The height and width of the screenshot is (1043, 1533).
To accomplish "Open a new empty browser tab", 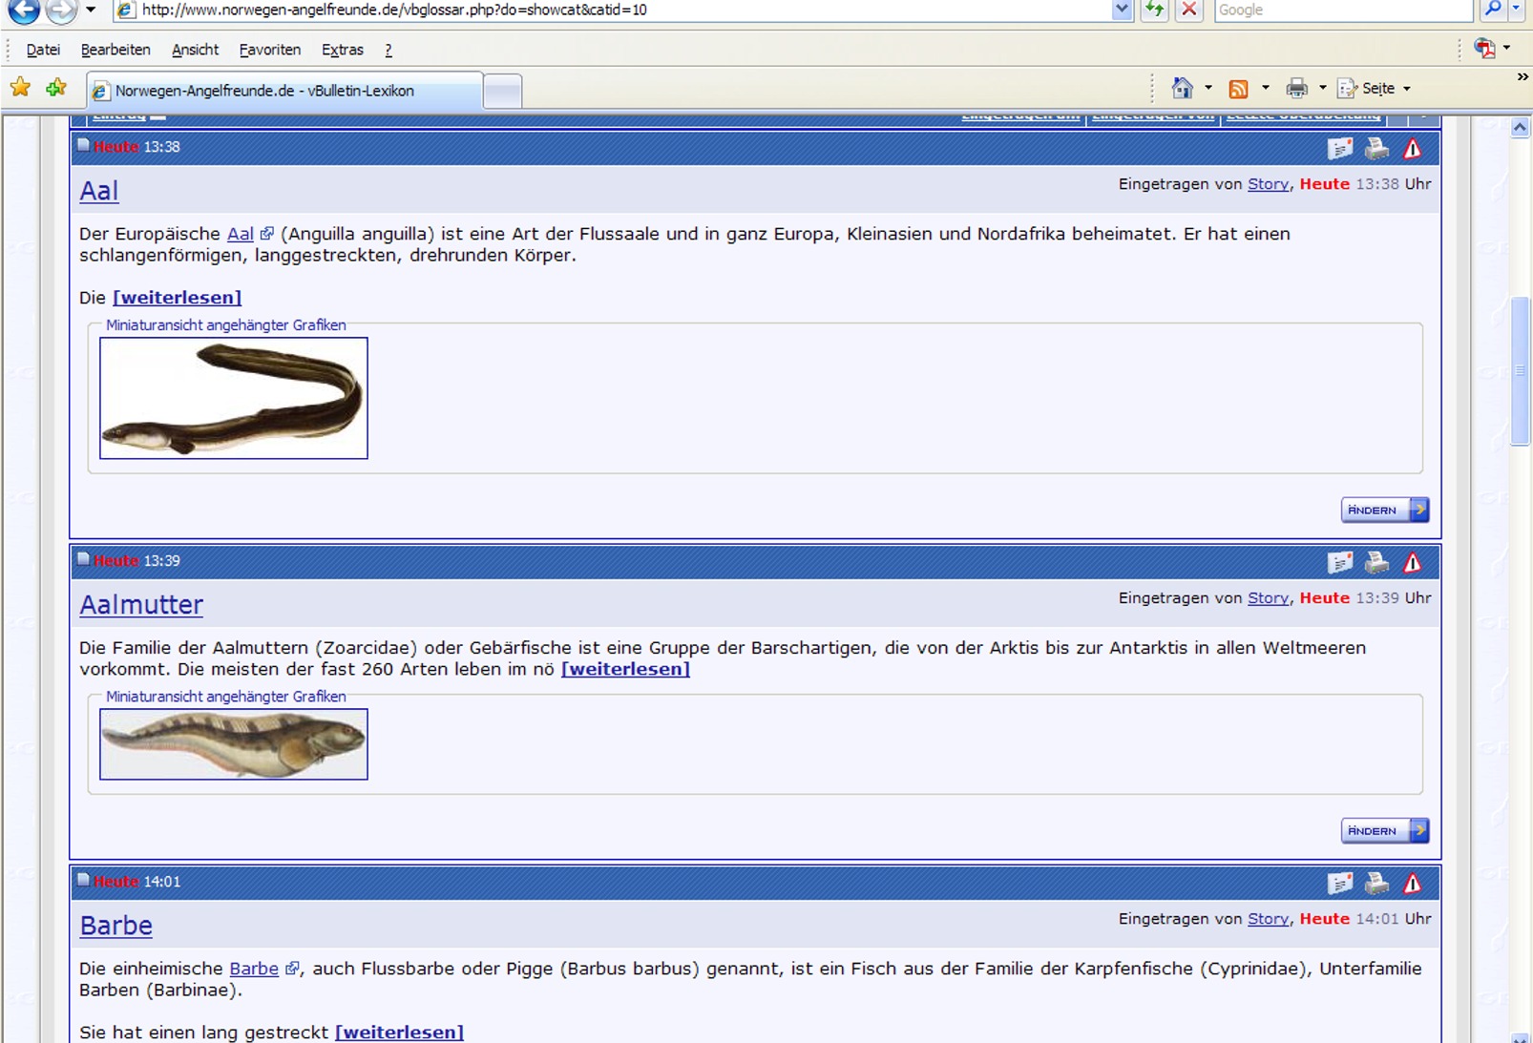I will [502, 92].
